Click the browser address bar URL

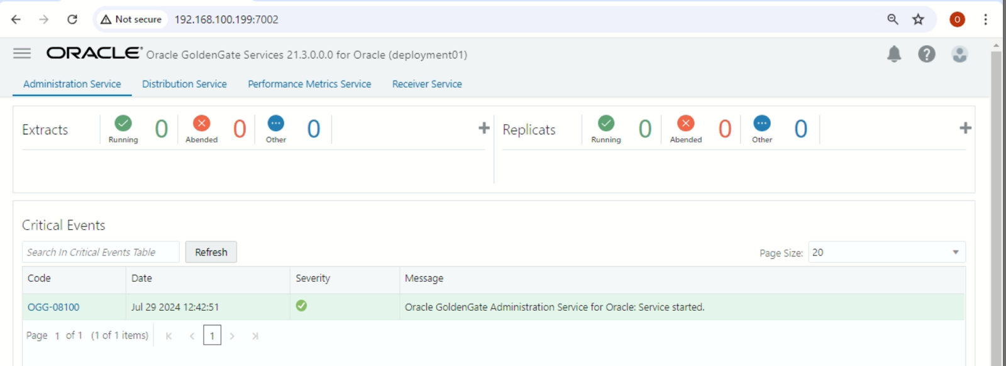click(x=226, y=19)
